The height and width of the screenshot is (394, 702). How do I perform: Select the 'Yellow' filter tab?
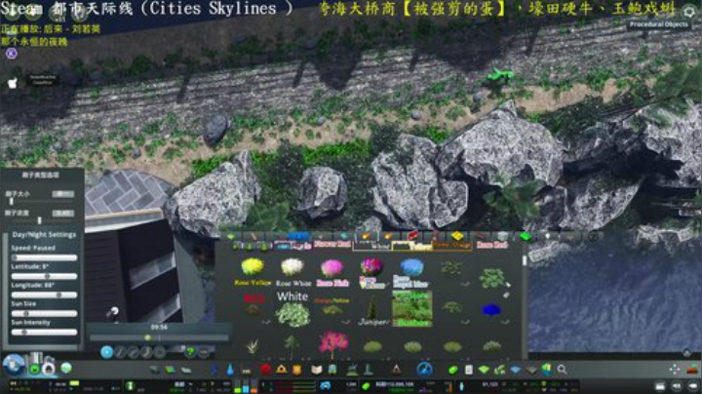(411, 246)
